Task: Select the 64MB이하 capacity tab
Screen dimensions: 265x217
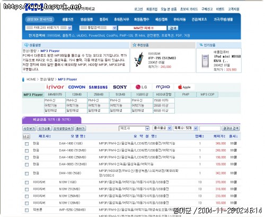Action: tap(55, 94)
